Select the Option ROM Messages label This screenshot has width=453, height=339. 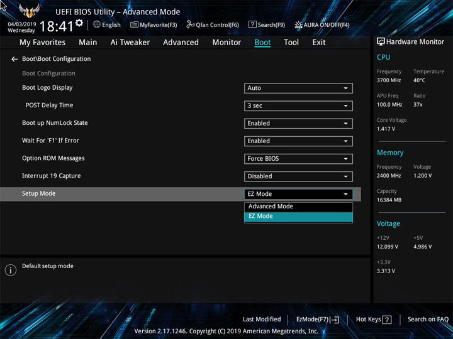click(53, 158)
